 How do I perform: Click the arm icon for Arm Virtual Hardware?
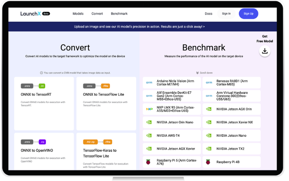(x=209, y=96)
